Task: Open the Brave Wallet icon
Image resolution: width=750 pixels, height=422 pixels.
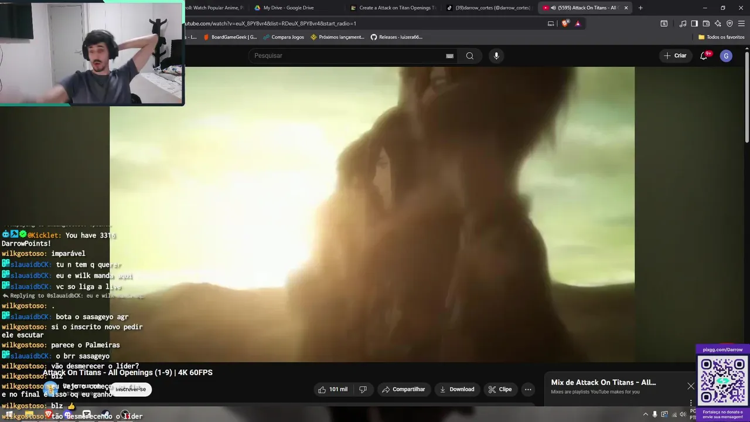Action: click(706, 23)
